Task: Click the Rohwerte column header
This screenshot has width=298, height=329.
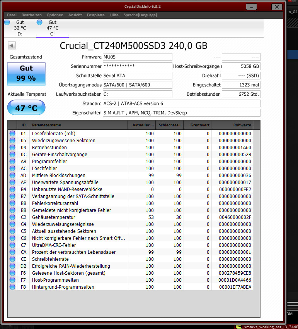Action: [232, 125]
